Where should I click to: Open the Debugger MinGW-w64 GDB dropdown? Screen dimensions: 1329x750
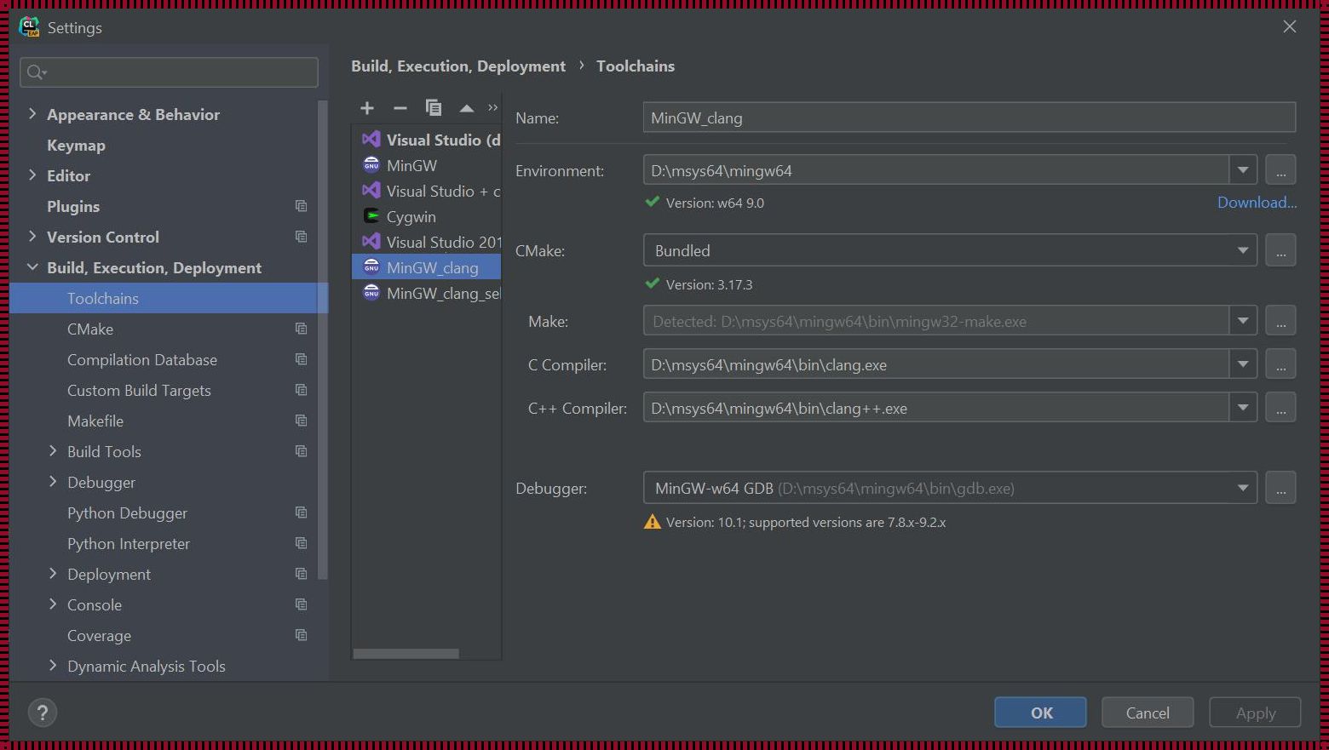point(1243,488)
